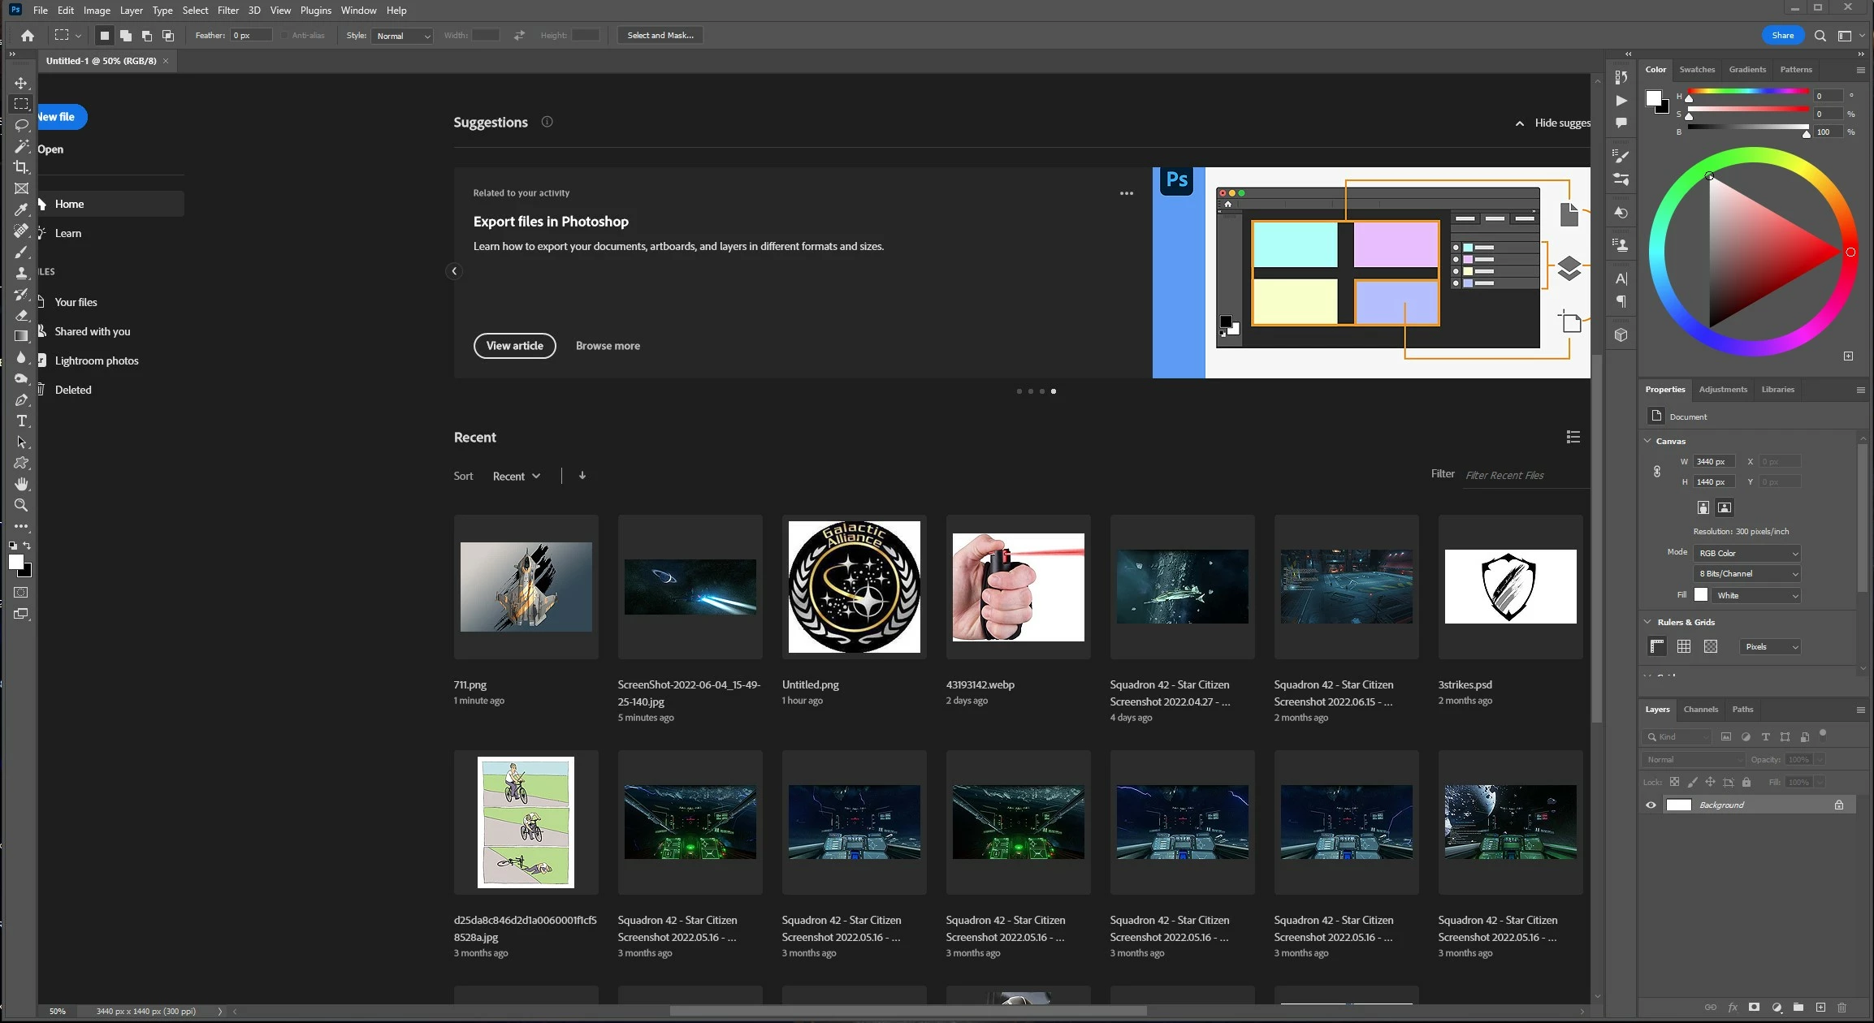Viewport: 1874px width, 1023px height.
Task: Open the RGB Color mode dropdown
Action: 1747,553
